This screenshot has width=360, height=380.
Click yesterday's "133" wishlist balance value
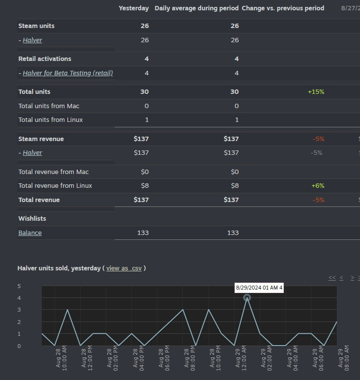coord(143,233)
